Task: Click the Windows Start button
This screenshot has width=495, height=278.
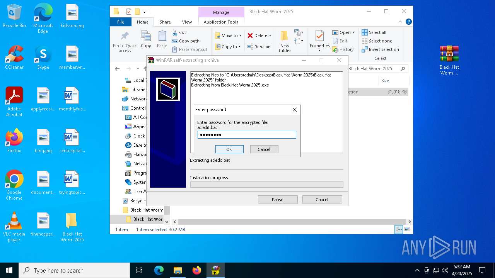Action: point(9,270)
